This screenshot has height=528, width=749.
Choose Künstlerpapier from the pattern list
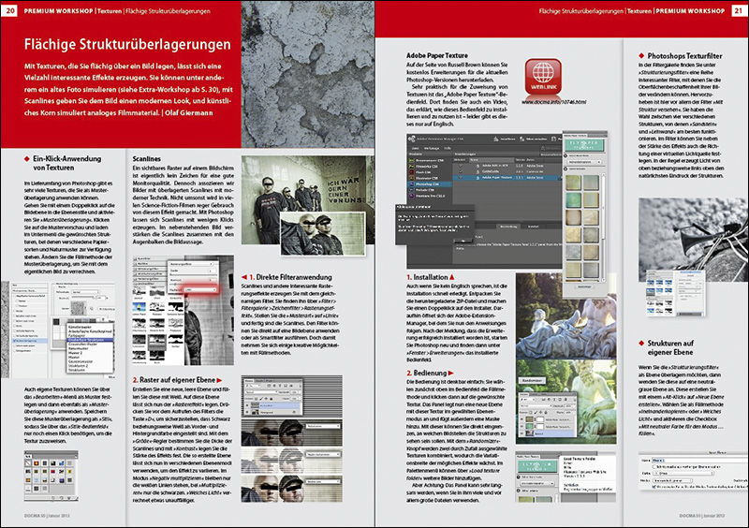(x=80, y=327)
